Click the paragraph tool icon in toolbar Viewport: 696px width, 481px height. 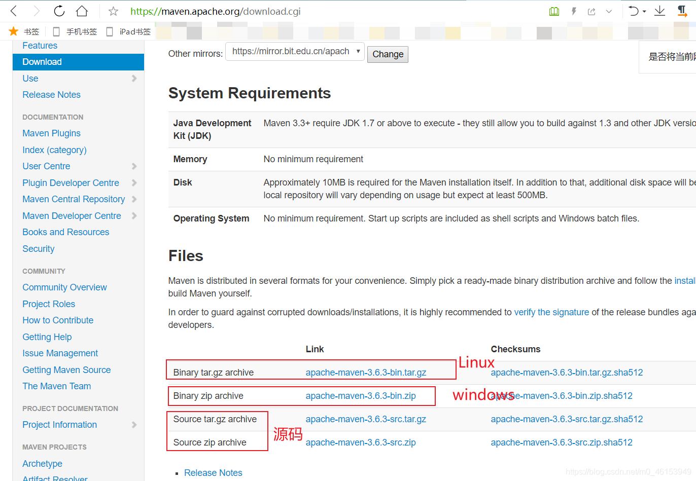coord(682,11)
